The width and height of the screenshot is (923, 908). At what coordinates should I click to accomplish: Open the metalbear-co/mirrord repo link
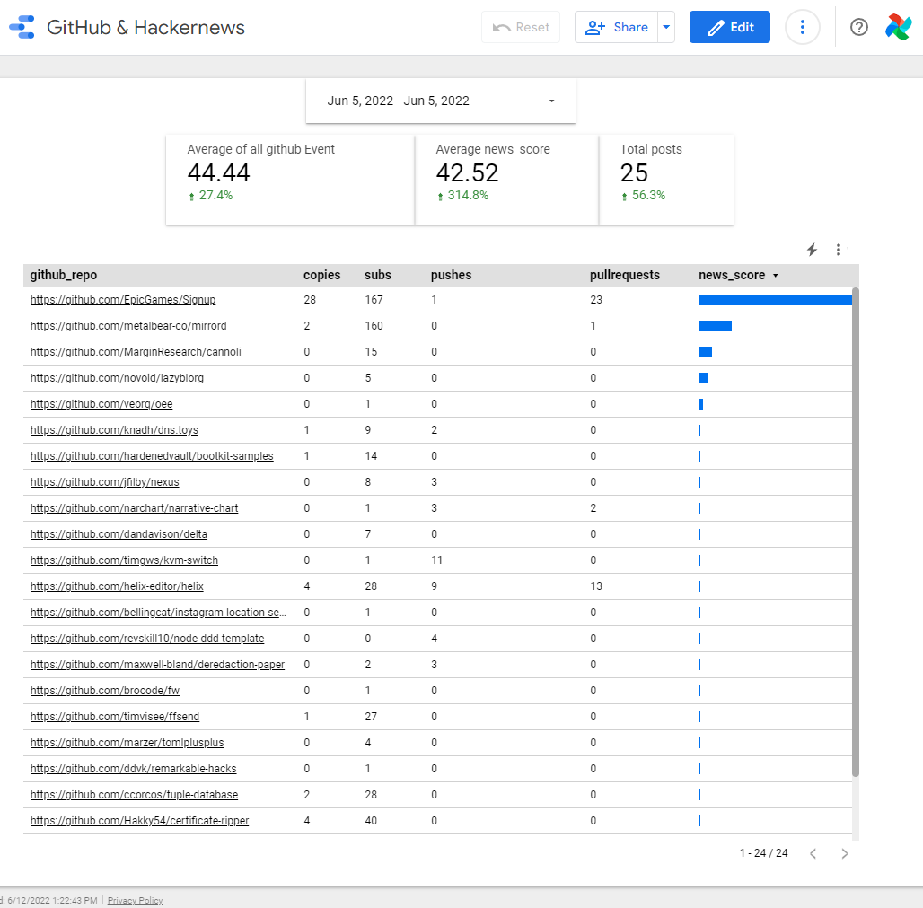pos(128,326)
